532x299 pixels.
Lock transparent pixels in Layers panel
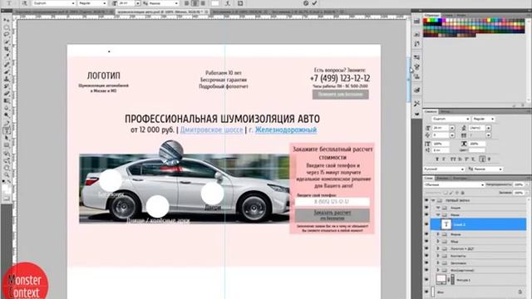click(446, 193)
